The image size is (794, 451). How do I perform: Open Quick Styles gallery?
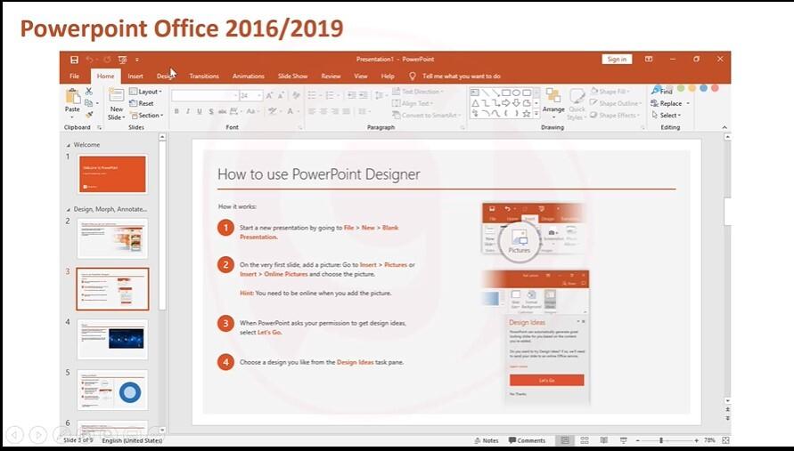point(577,104)
